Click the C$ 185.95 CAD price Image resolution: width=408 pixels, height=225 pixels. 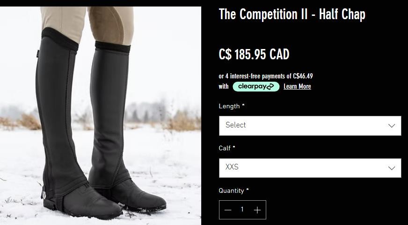point(254,55)
